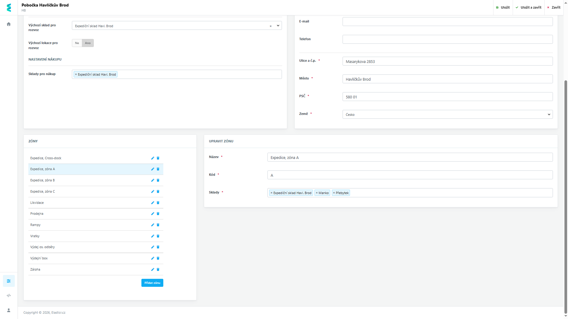Click the Uložit save button
The image size is (568, 319).
(503, 7)
